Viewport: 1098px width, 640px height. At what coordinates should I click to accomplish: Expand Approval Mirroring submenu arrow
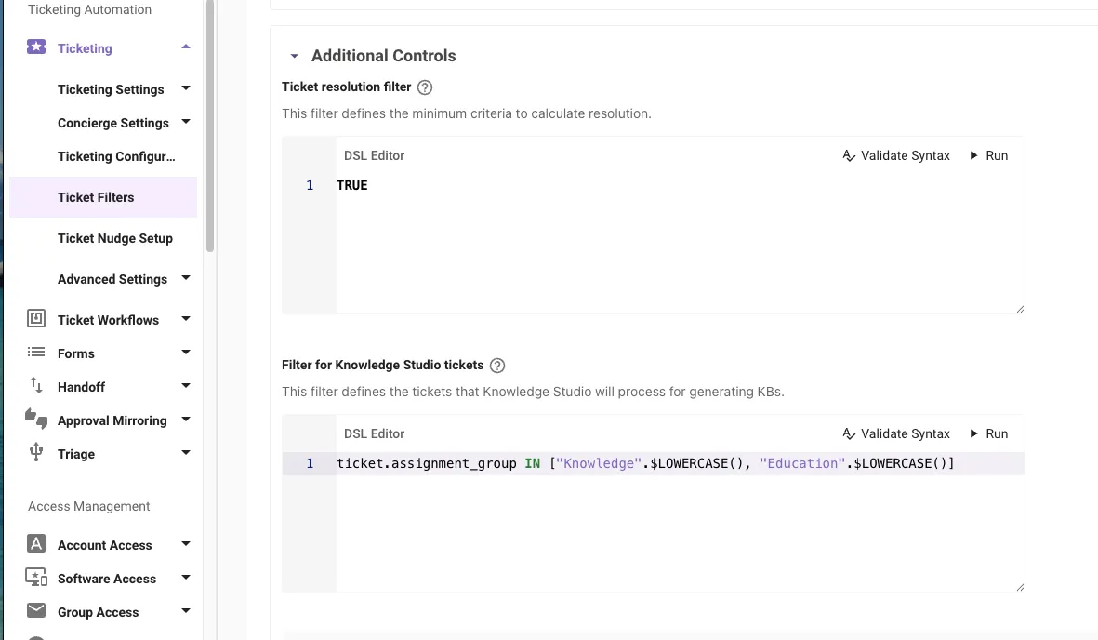pyautogui.click(x=186, y=420)
